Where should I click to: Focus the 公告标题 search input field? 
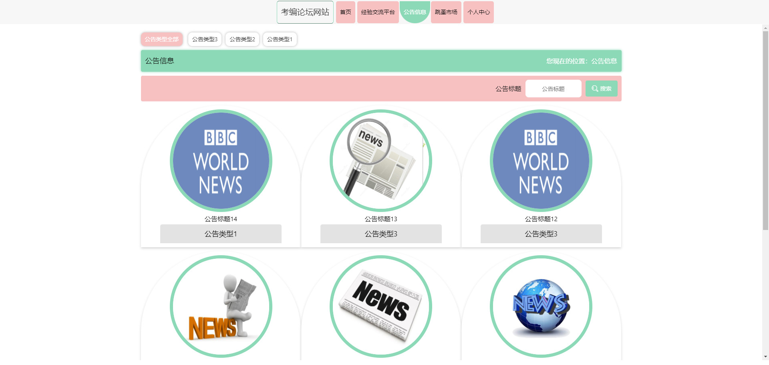[x=553, y=89]
